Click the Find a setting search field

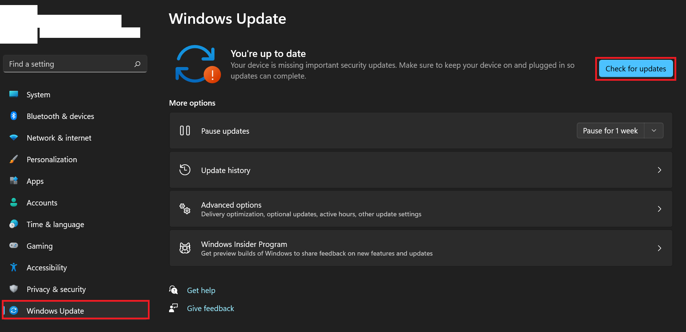coord(75,64)
